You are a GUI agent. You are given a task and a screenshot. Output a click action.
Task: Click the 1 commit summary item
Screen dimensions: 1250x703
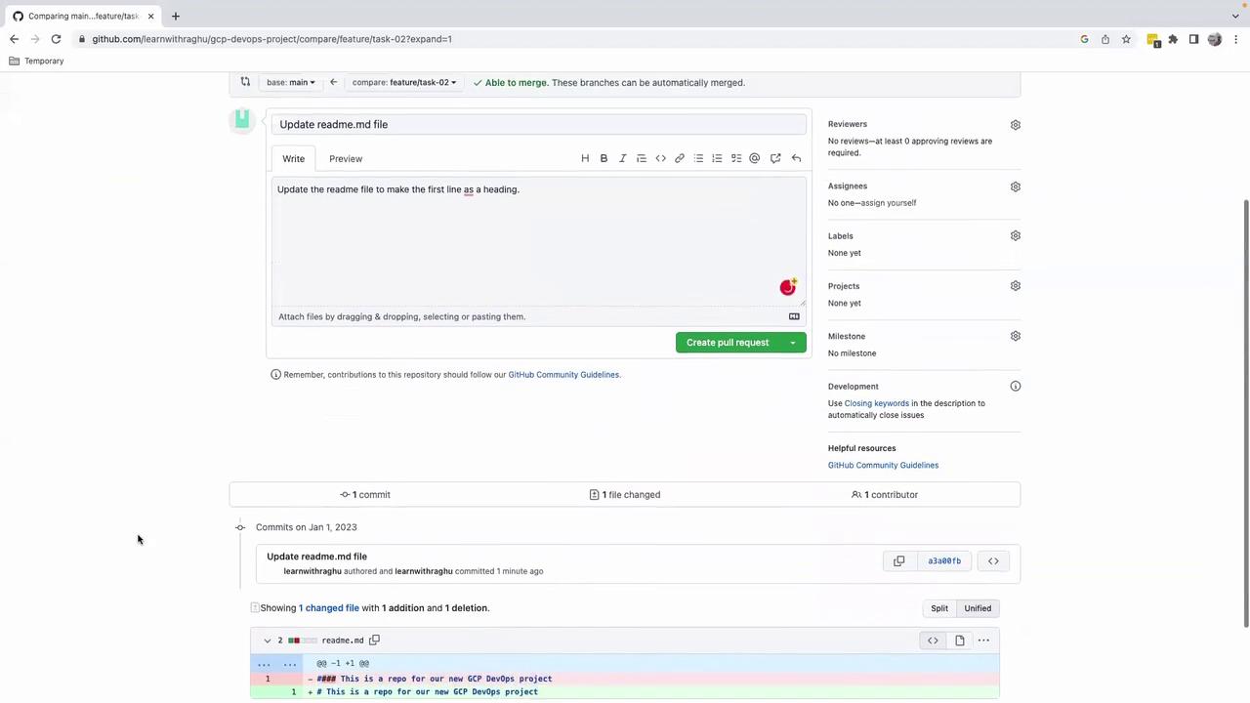(365, 495)
